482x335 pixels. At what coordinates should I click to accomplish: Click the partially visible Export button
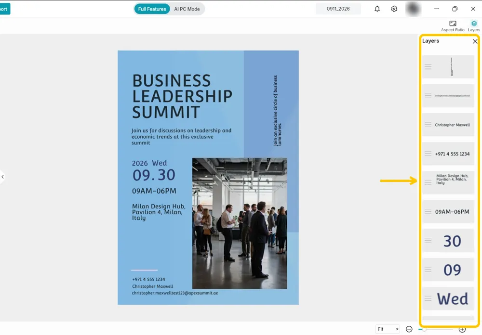pos(5,9)
